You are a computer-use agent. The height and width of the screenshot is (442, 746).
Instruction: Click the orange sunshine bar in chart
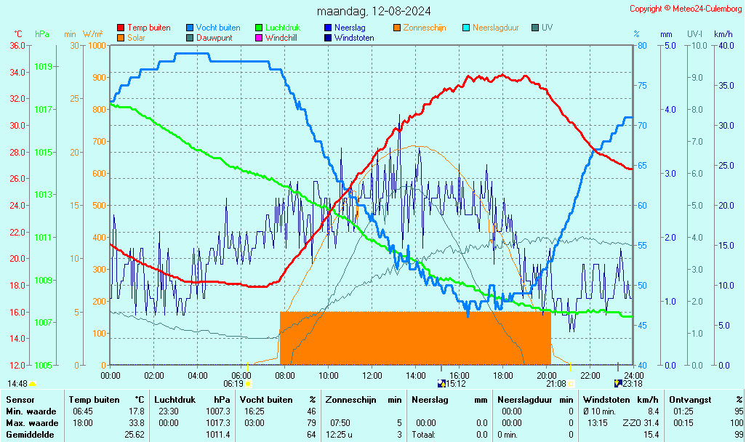coord(414,338)
